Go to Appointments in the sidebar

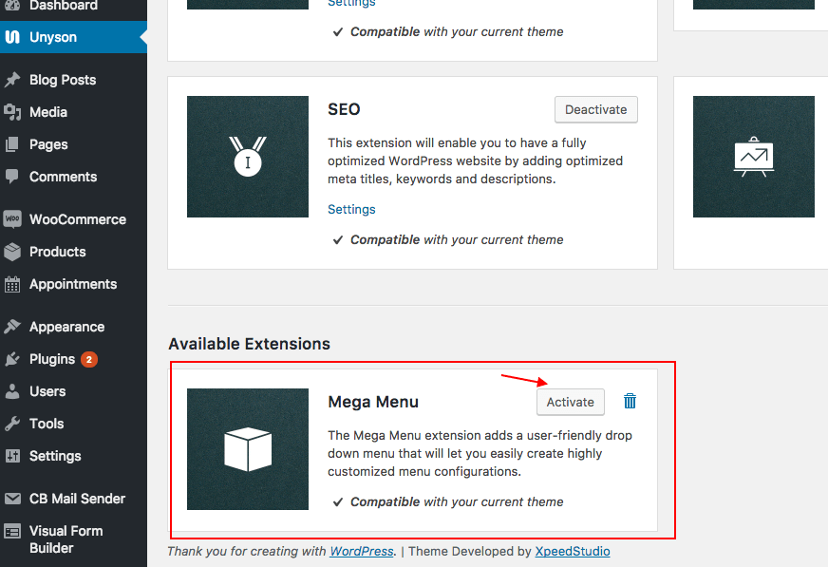point(73,284)
